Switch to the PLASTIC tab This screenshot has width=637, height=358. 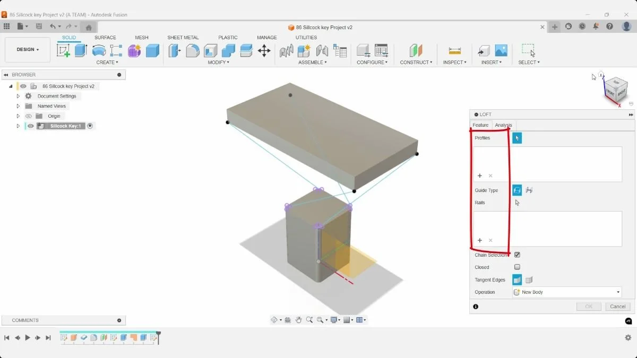pos(228,38)
